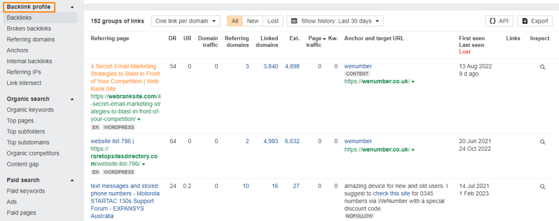Expand second wenumber.co.uk target URL arrow
This screenshot has width=559, height=221.
[x=413, y=150]
